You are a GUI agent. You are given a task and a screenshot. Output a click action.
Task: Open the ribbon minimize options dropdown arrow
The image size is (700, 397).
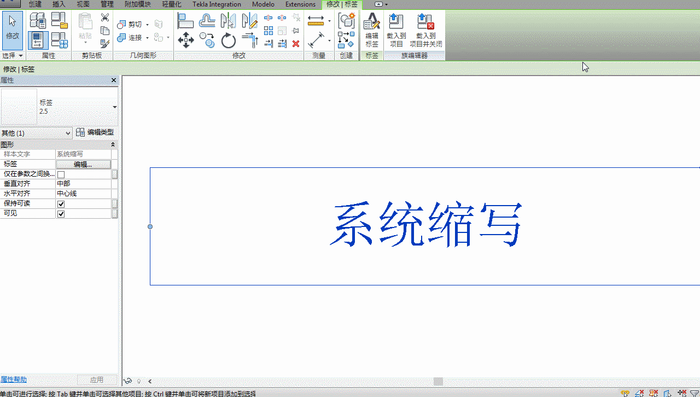pyautogui.click(x=387, y=4)
